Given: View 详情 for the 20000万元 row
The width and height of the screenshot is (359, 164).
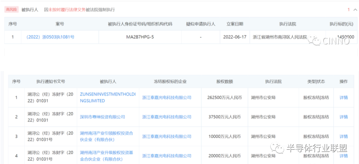Looking at the screenshot, I should [343, 156].
